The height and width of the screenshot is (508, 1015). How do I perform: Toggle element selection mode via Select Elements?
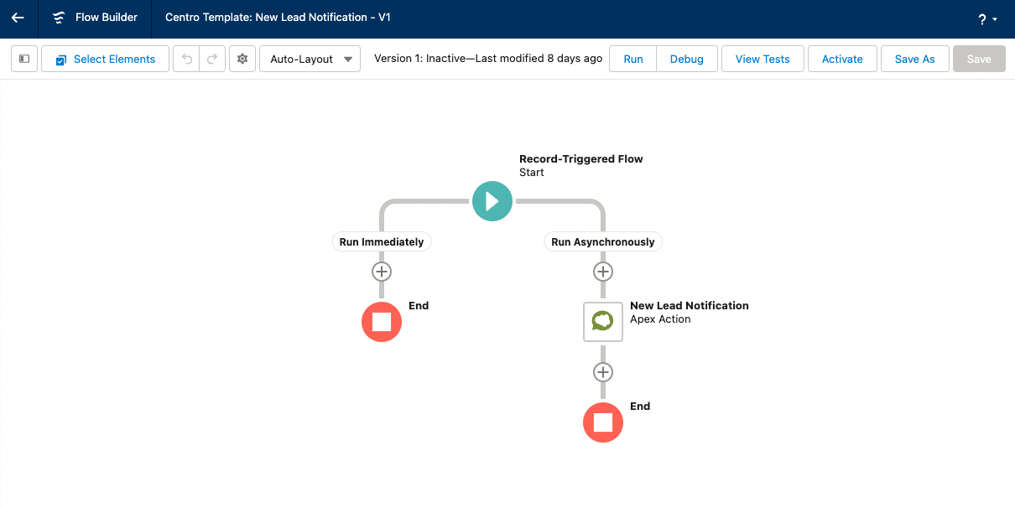(104, 59)
